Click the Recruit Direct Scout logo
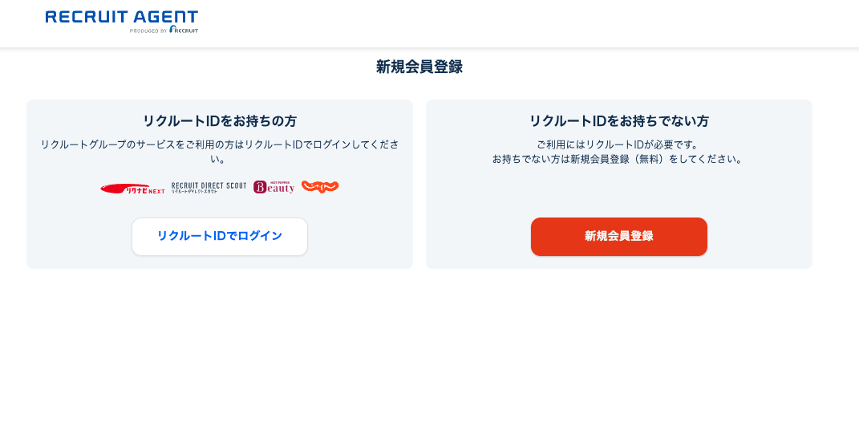The width and height of the screenshot is (859, 431). 209,188
